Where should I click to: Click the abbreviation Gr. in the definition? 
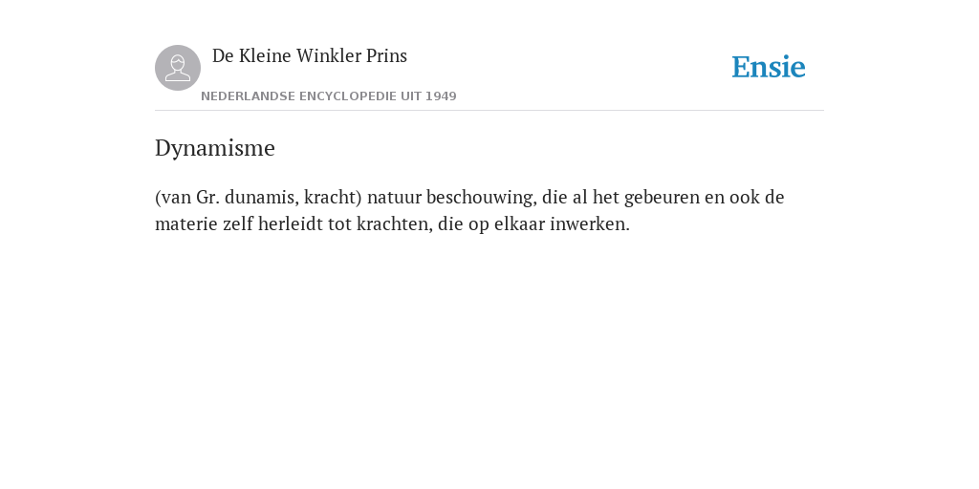point(207,197)
